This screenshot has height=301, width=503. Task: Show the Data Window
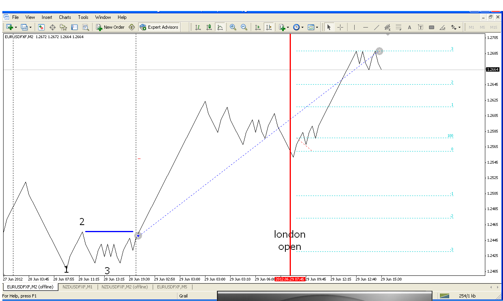(x=52, y=27)
